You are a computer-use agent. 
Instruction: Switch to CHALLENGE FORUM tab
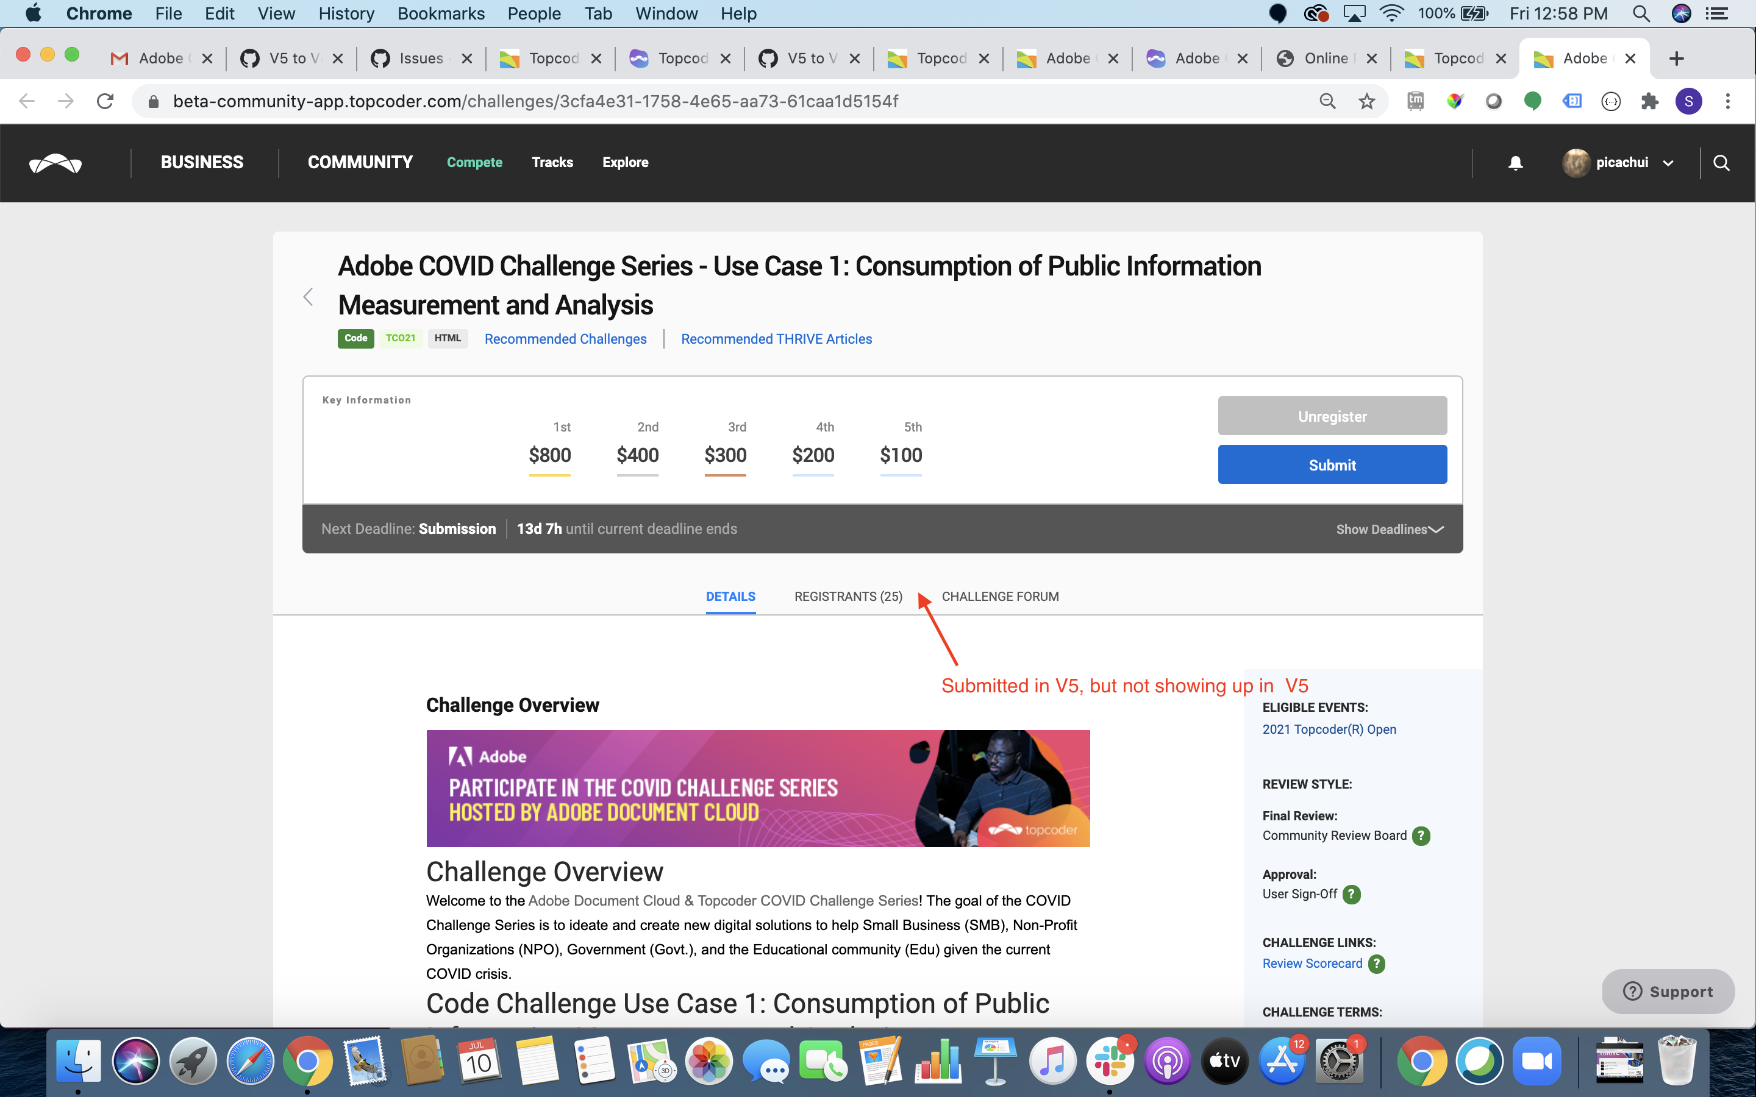(x=1000, y=597)
